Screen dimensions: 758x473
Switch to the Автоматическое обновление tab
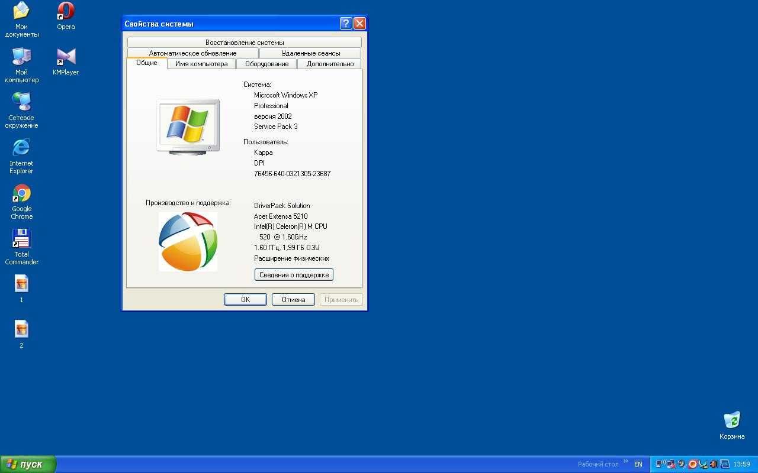[x=192, y=53]
